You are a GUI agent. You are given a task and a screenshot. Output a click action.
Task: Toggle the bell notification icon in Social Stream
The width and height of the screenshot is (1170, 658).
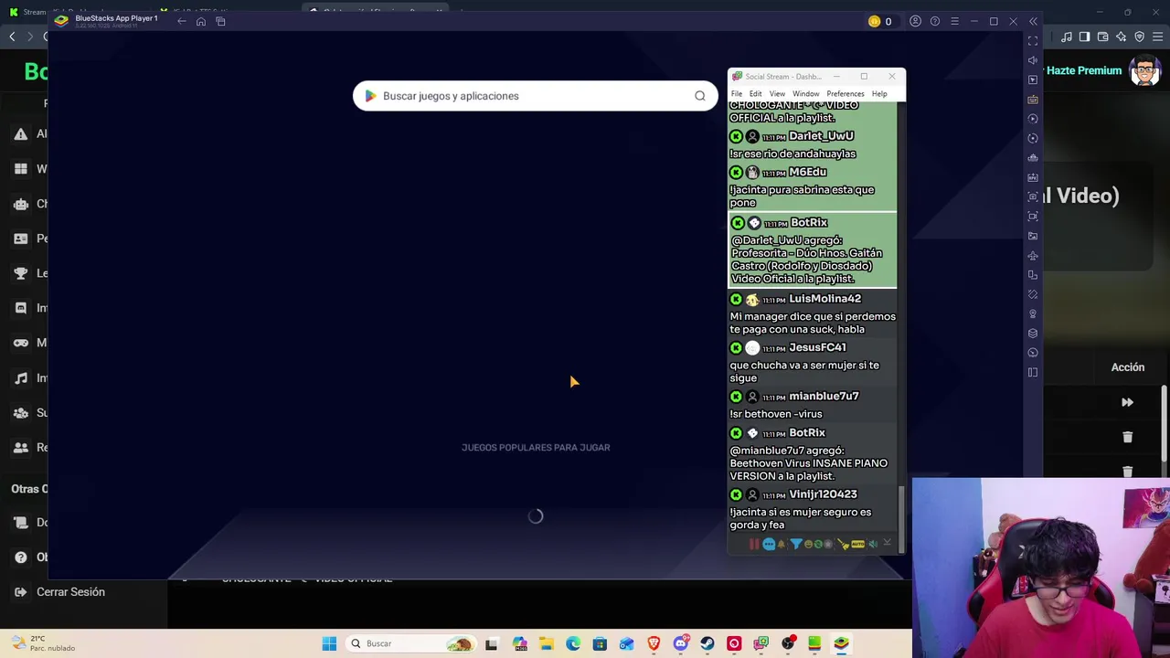point(782,545)
